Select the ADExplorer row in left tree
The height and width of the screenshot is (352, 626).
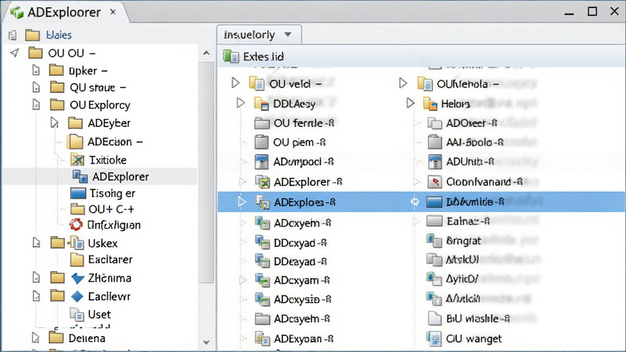point(100,177)
